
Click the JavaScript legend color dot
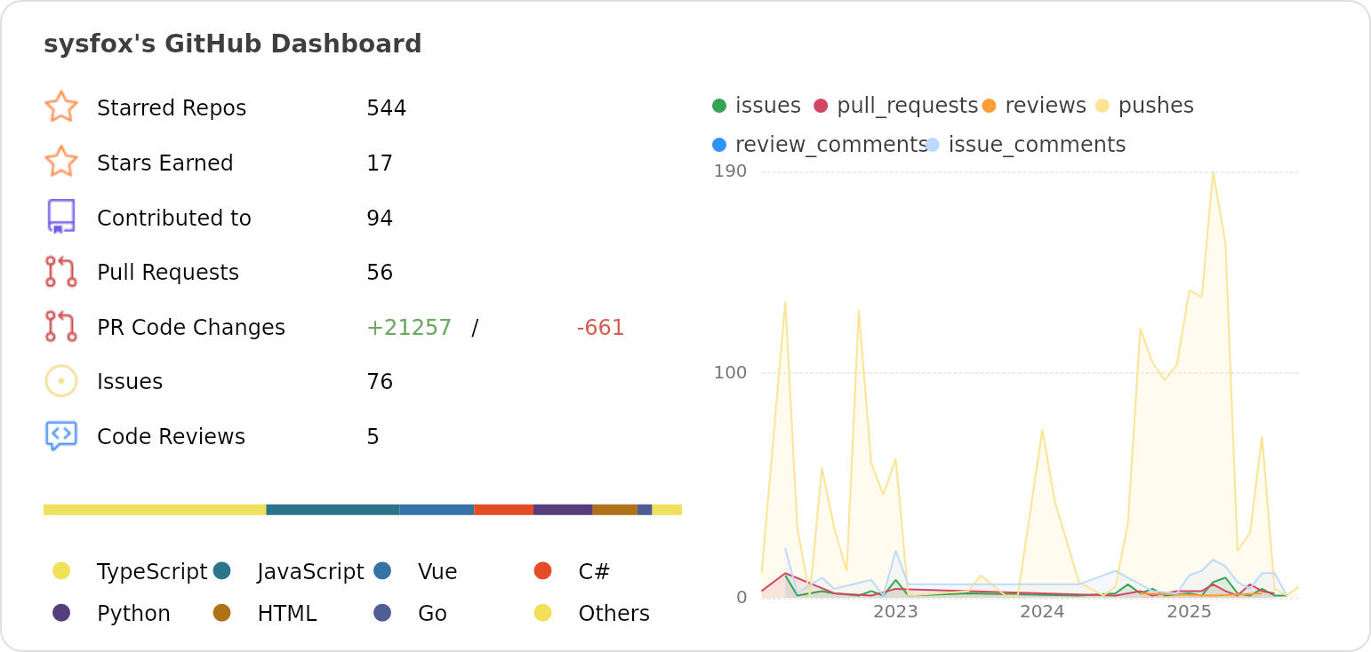[x=222, y=570]
